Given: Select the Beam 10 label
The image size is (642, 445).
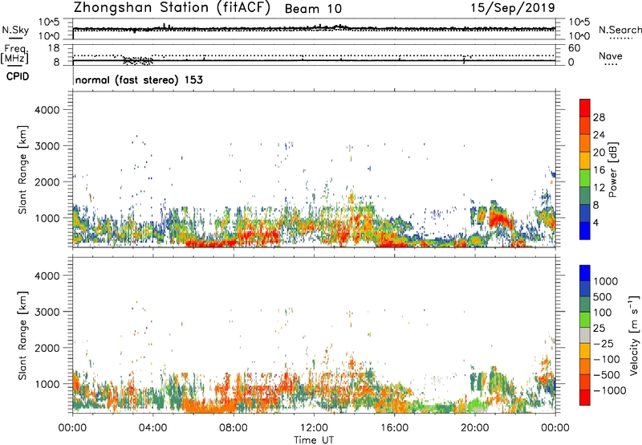Looking at the screenshot, I should (313, 9).
